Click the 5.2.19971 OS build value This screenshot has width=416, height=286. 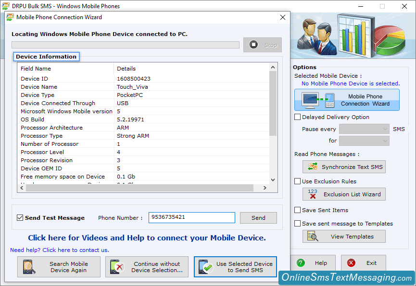(130, 119)
